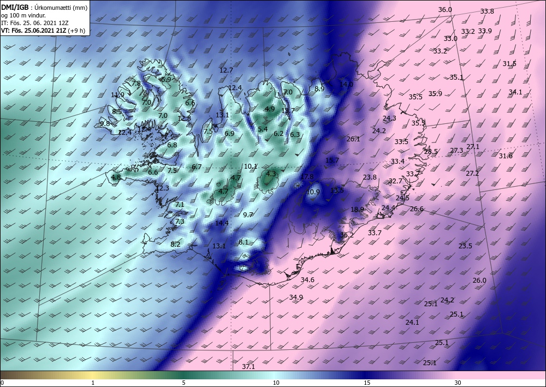
Task: Click the 8.9 value label
Action: pyautogui.click(x=319, y=89)
